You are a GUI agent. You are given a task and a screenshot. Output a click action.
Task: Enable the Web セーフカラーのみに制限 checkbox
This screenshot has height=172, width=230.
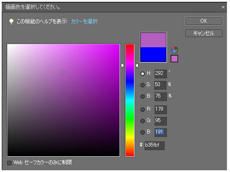pos(9,163)
